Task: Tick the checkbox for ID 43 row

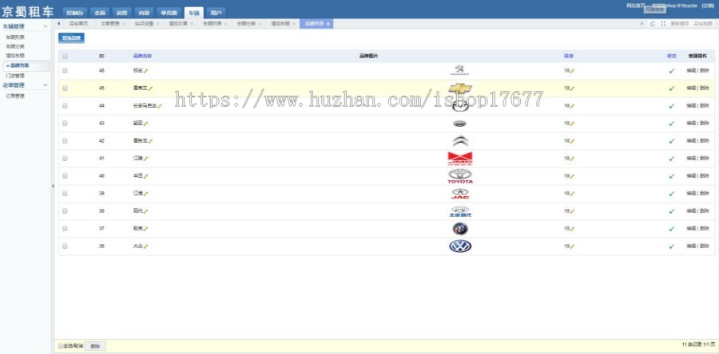Action: 65,123
